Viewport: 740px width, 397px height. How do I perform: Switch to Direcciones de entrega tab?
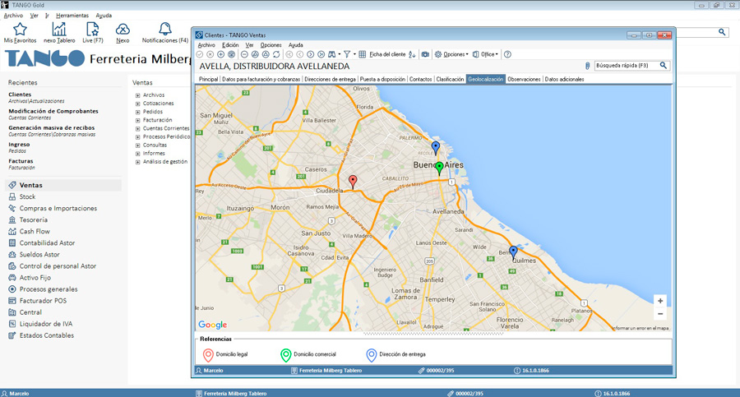point(330,79)
